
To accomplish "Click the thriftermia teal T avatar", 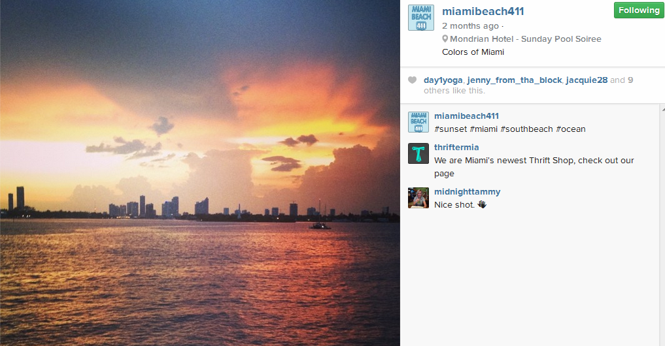I will tap(418, 153).
